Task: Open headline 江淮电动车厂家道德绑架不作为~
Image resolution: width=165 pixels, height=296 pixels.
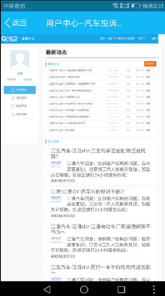Action: tap(101, 229)
